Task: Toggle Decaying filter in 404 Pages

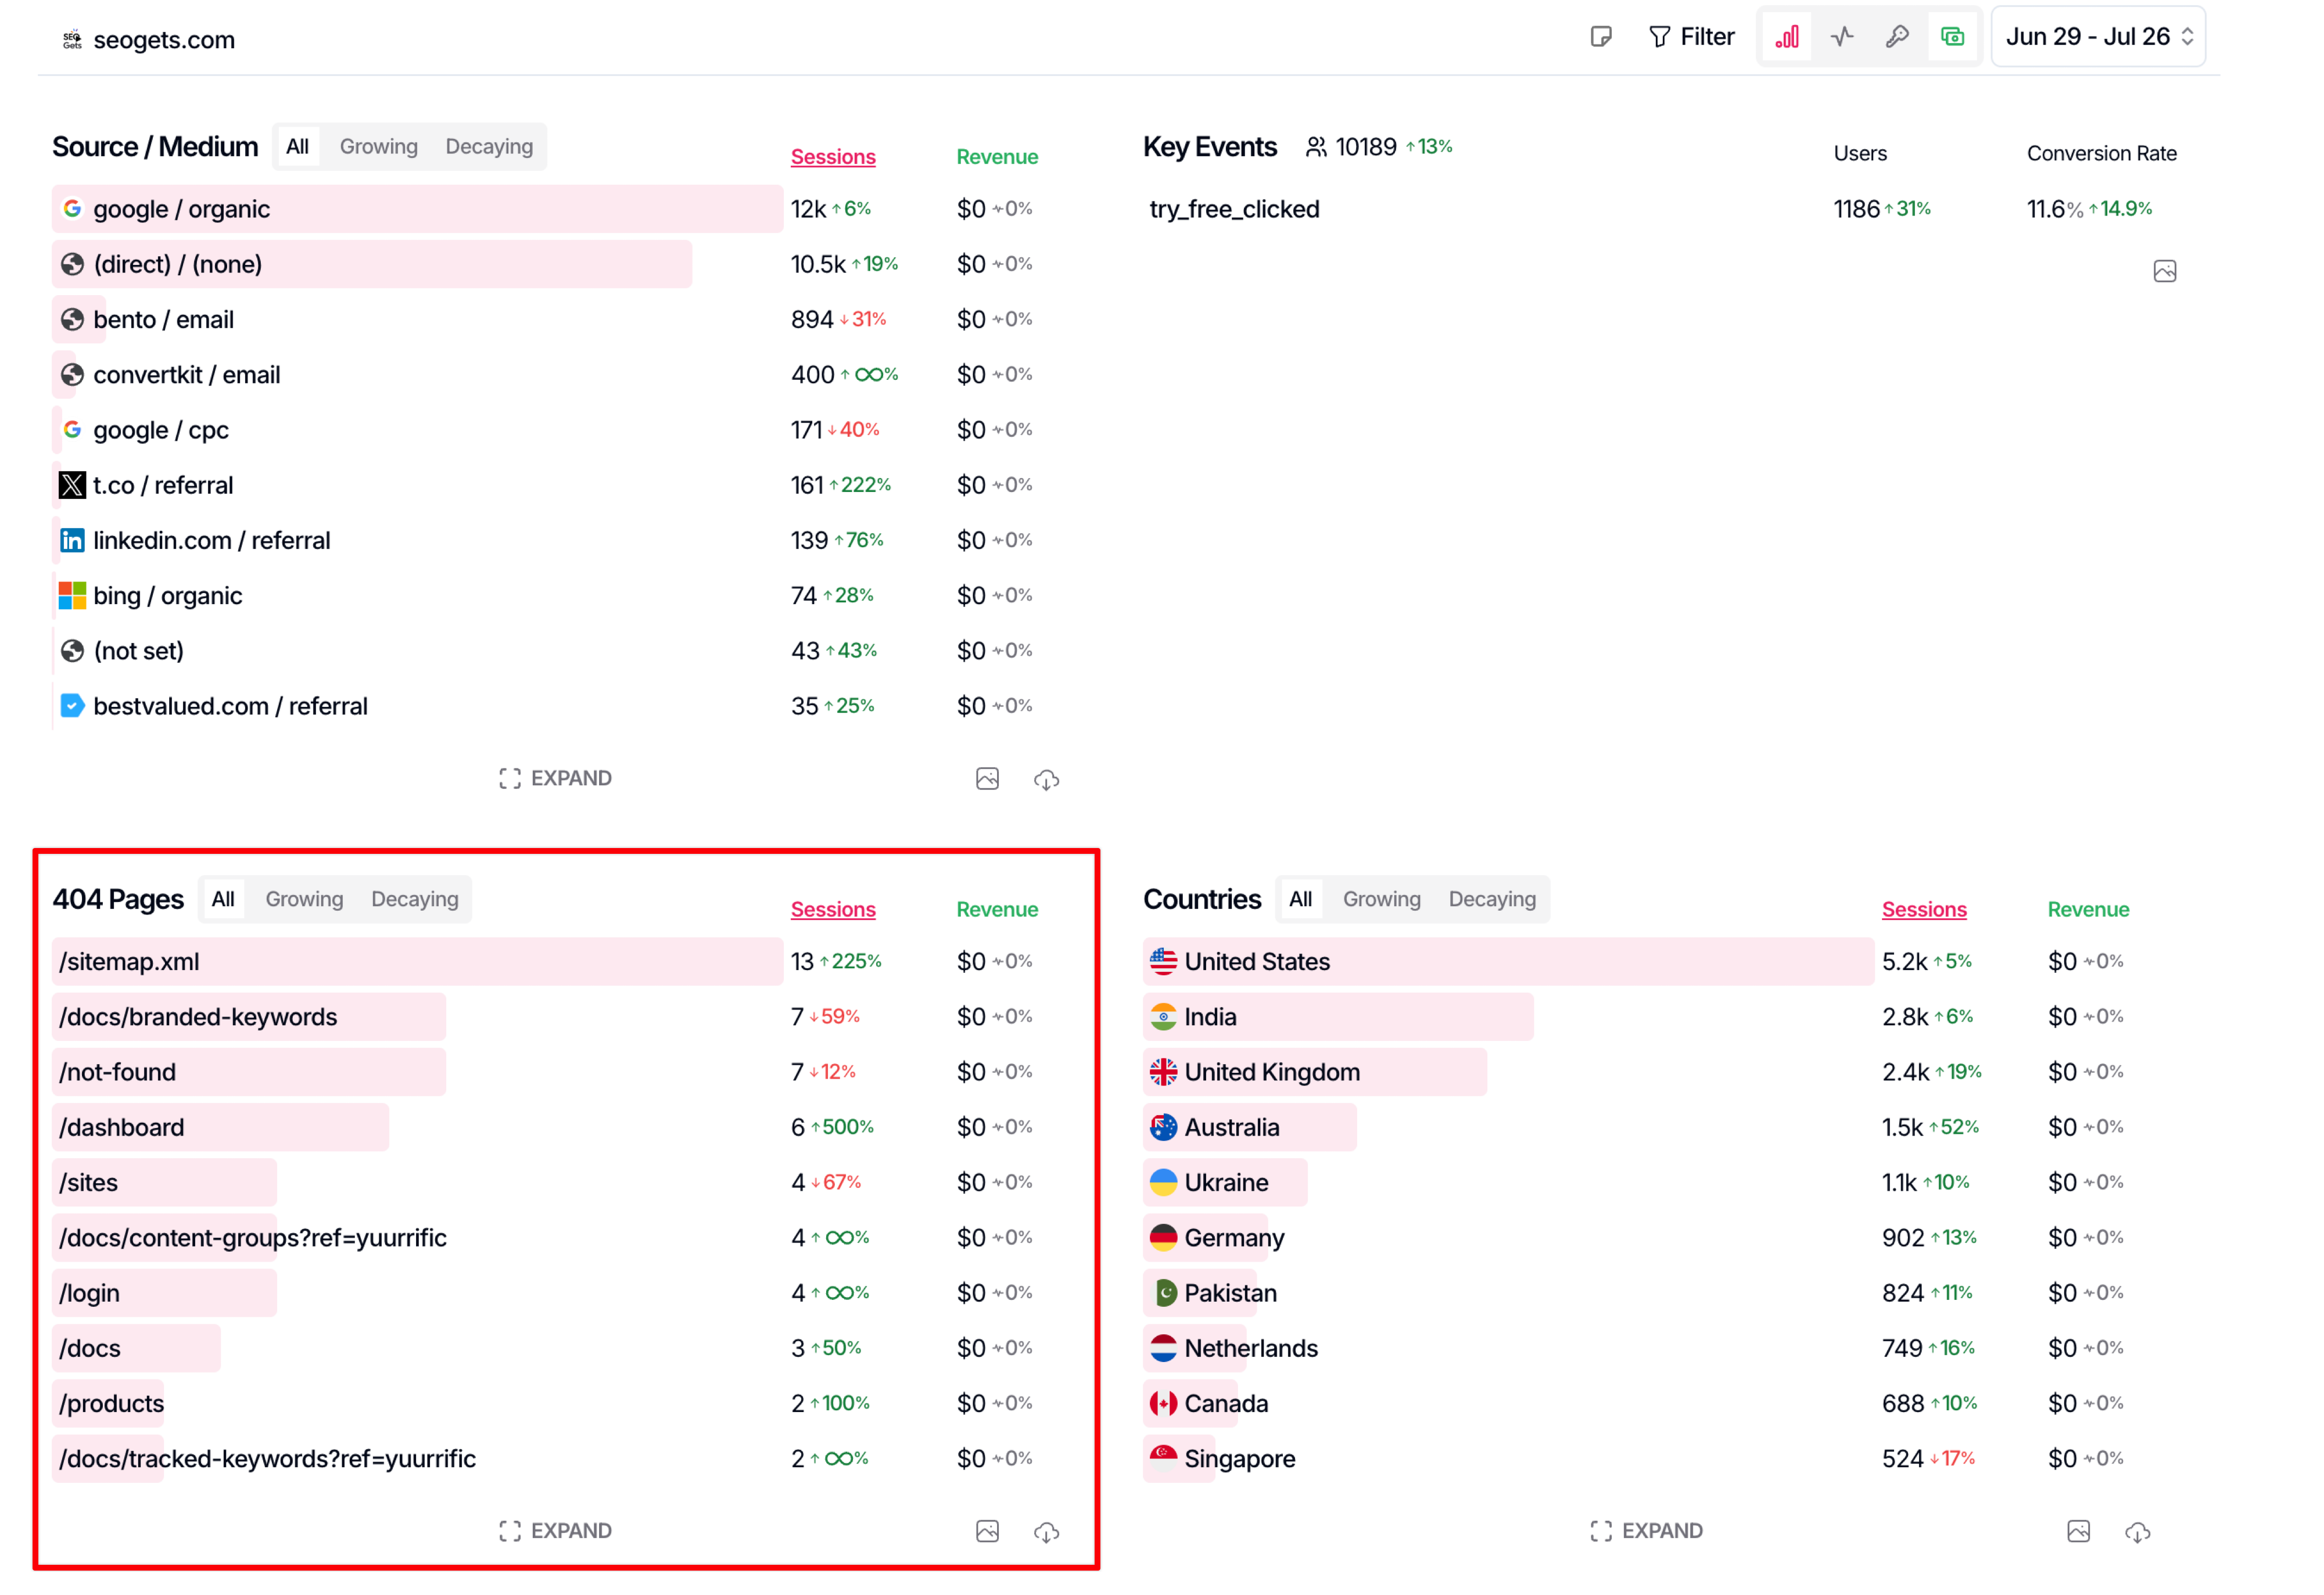Action: (x=414, y=899)
